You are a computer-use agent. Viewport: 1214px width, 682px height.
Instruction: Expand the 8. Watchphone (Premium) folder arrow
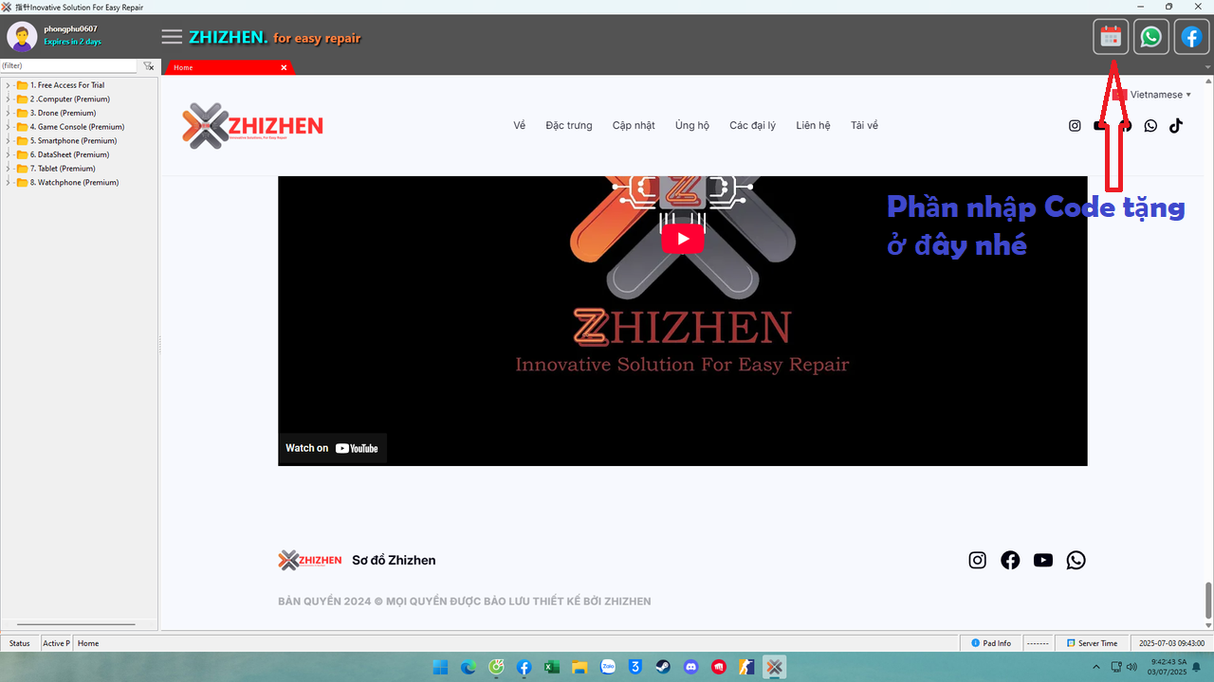pos(9,182)
